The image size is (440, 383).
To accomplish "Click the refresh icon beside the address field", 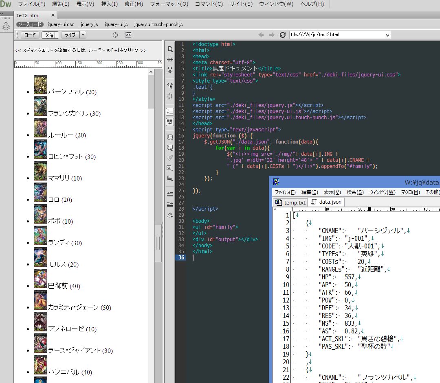I will (x=282, y=35).
